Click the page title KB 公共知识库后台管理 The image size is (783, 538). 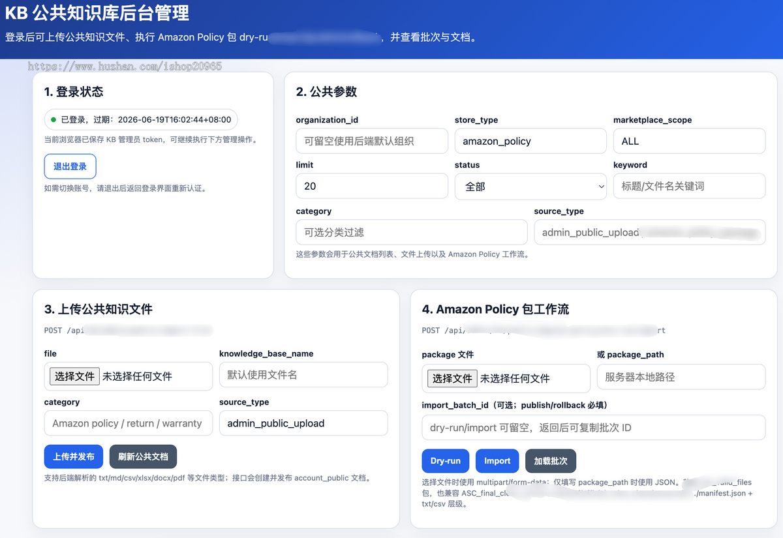pyautogui.click(x=97, y=12)
